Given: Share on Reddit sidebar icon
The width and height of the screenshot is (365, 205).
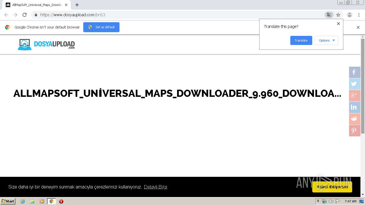Looking at the screenshot, I should (x=354, y=119).
